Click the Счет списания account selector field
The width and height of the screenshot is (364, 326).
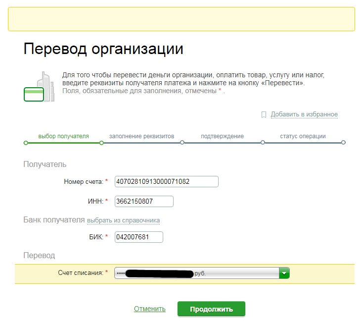[202, 273]
